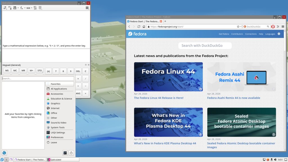Open a new tab in Falkon
Image resolution: width=288 pixels, height=162 pixels.
165,21
